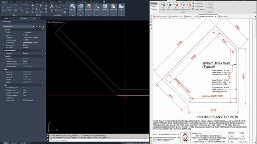Click the To Rich Text button
The height and width of the screenshot is (144, 257).
point(198,3)
